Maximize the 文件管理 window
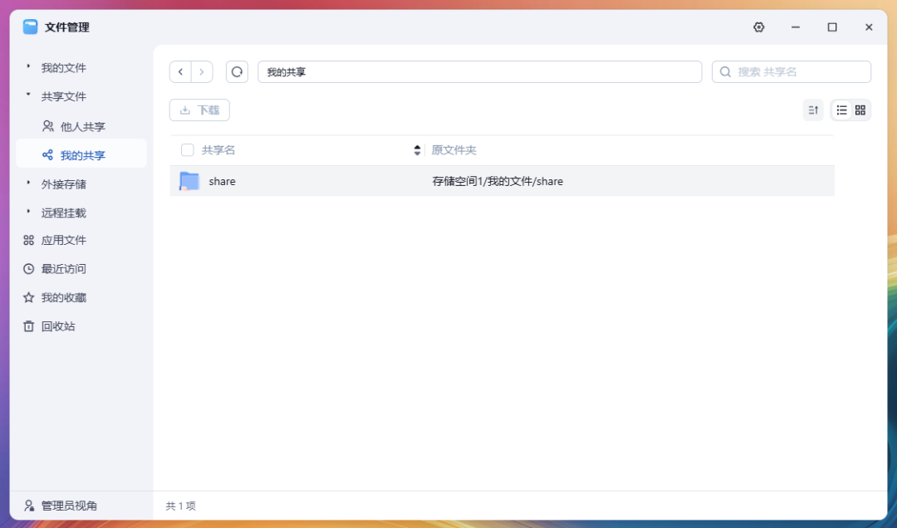Image resolution: width=897 pixels, height=528 pixels. point(831,27)
